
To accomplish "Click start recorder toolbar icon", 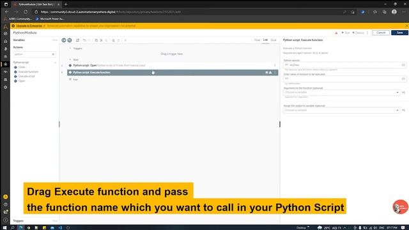I will 64,40.
